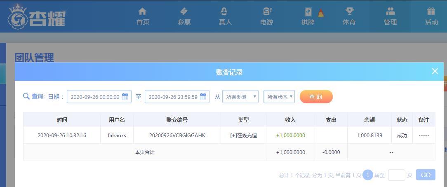Screen dimensions: 447x187
Task: Open the 首页 home icon
Action: 142,12
